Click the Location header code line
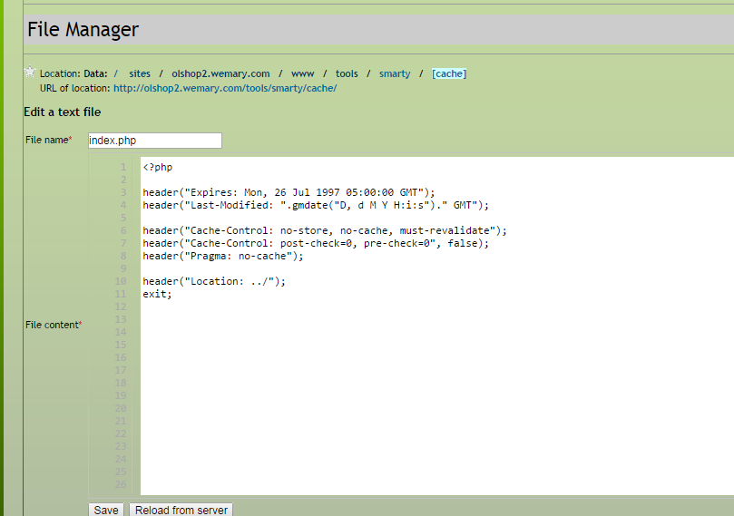Viewport: 734px width, 516px height. (x=214, y=281)
